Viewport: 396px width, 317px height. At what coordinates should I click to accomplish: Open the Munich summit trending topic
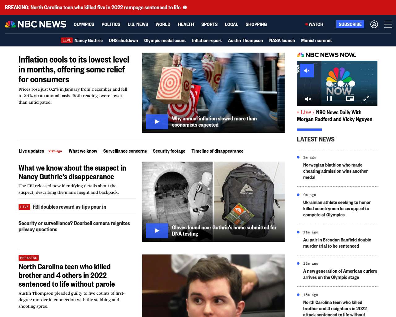coord(316,41)
